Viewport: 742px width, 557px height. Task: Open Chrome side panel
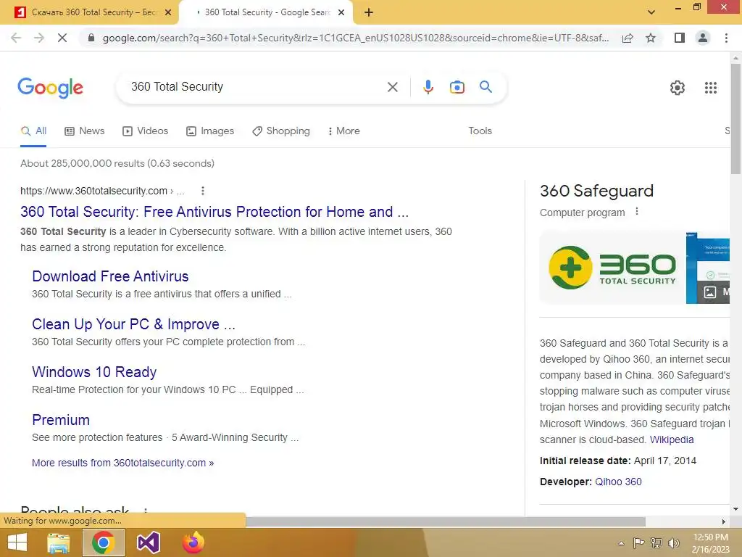[680, 38]
